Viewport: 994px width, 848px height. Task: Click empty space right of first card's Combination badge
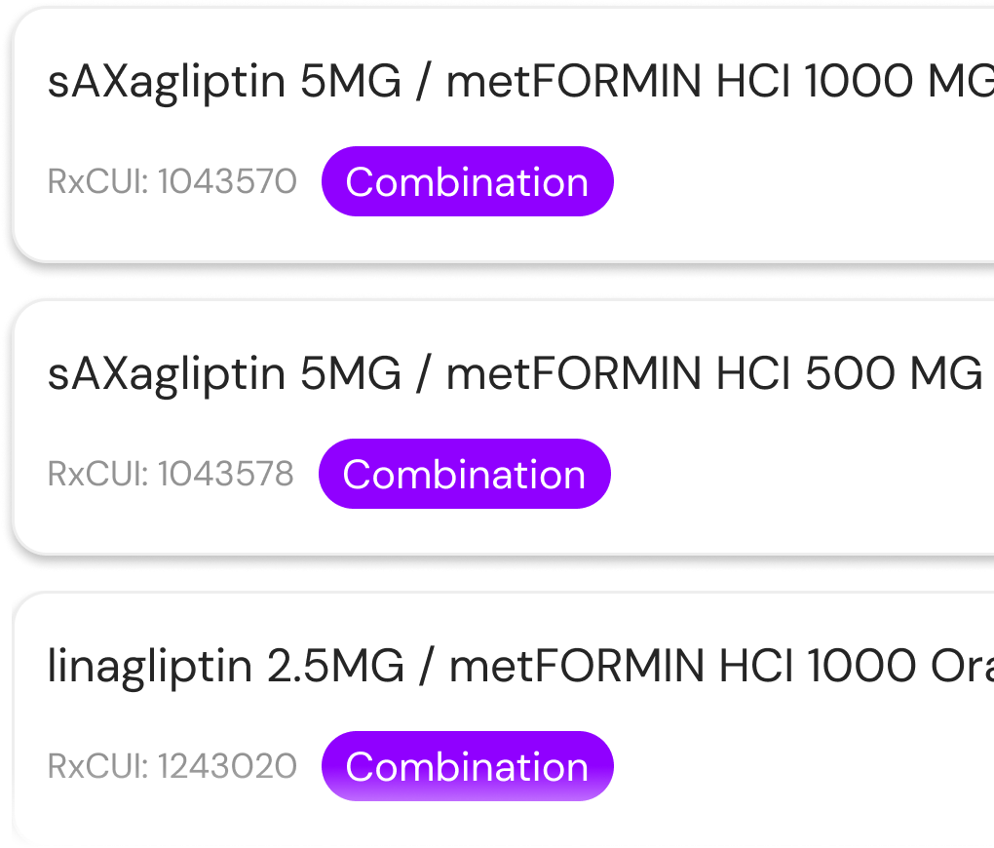point(799,181)
